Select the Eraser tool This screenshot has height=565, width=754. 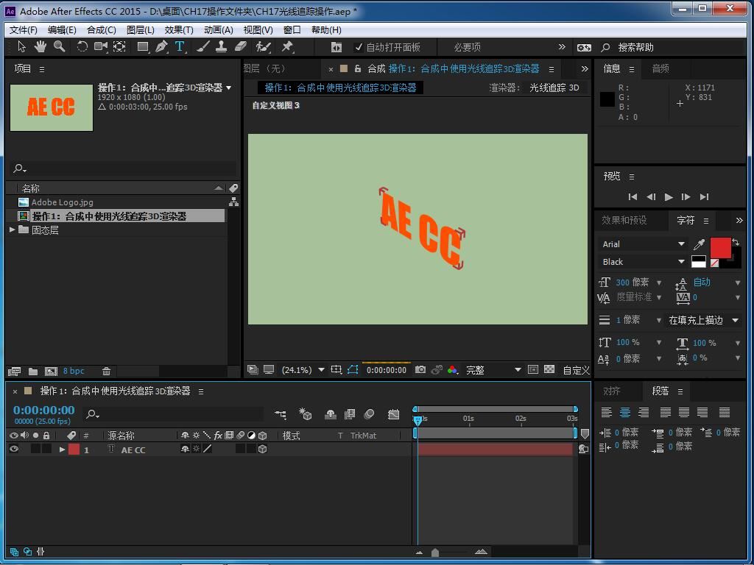241,46
